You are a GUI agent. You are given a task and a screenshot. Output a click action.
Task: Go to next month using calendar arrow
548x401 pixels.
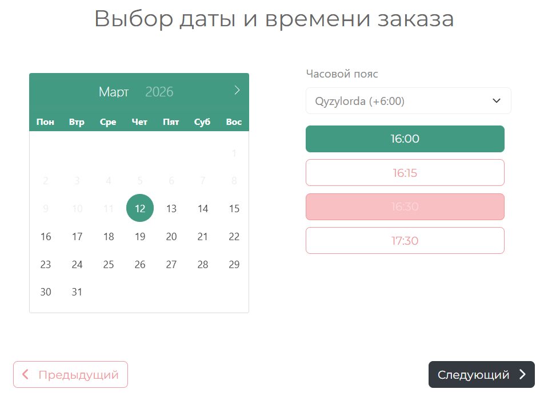(x=237, y=90)
